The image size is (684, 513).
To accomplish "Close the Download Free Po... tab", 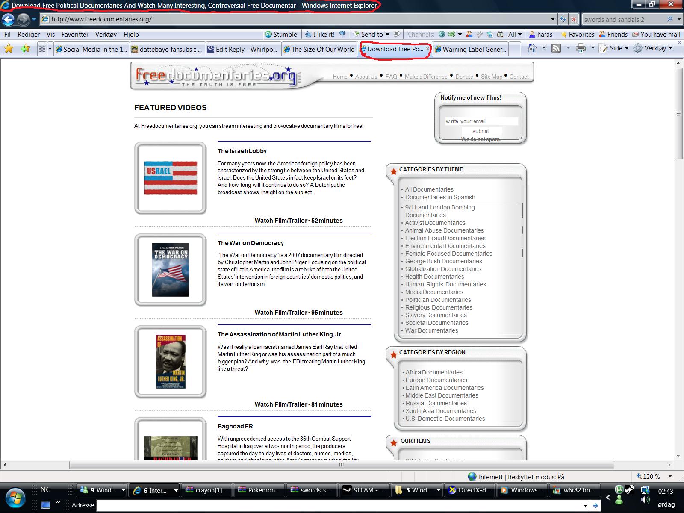I will tap(427, 49).
